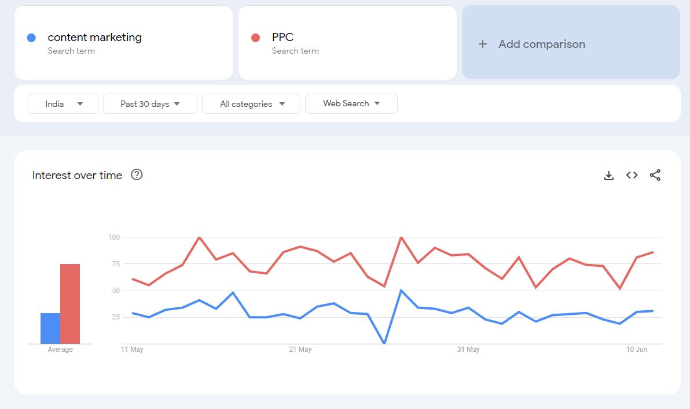Click Add comparison to add another term

[x=541, y=43]
